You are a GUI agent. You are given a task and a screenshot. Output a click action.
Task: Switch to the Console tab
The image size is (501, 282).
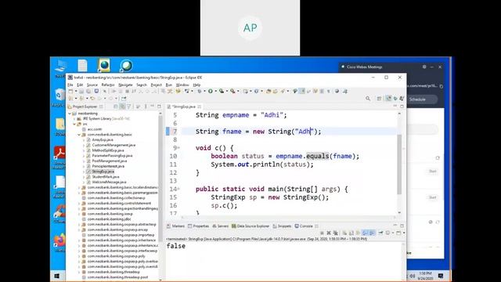pos(306,226)
